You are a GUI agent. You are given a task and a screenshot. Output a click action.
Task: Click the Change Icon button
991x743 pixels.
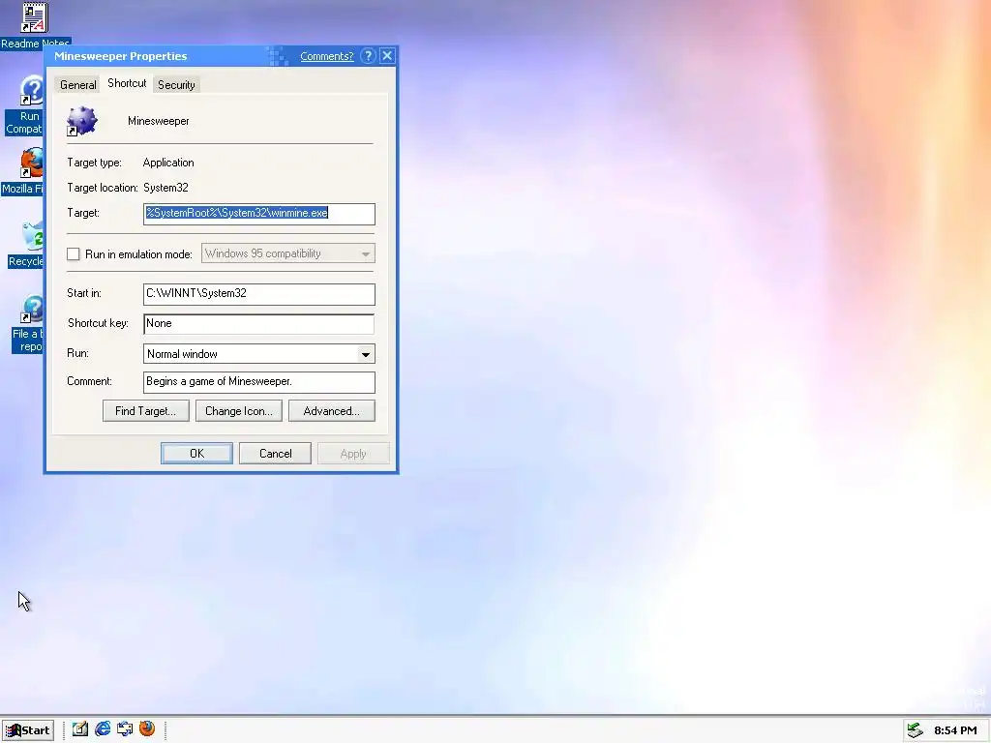click(x=239, y=410)
